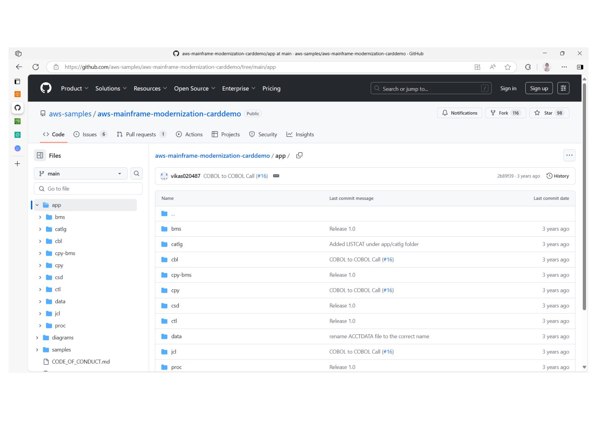Open the Product navigation menu
This screenshot has width=597, height=421.
(74, 88)
